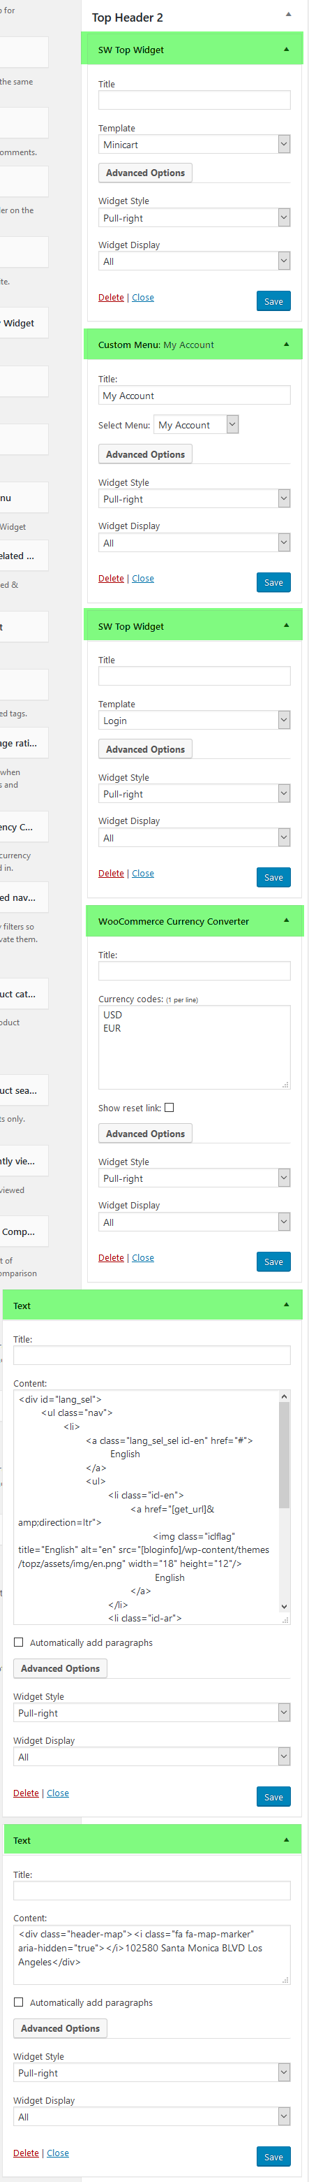Collapse the Top Header 2 panel arrow
The height and width of the screenshot is (2182, 309).
[x=288, y=15]
